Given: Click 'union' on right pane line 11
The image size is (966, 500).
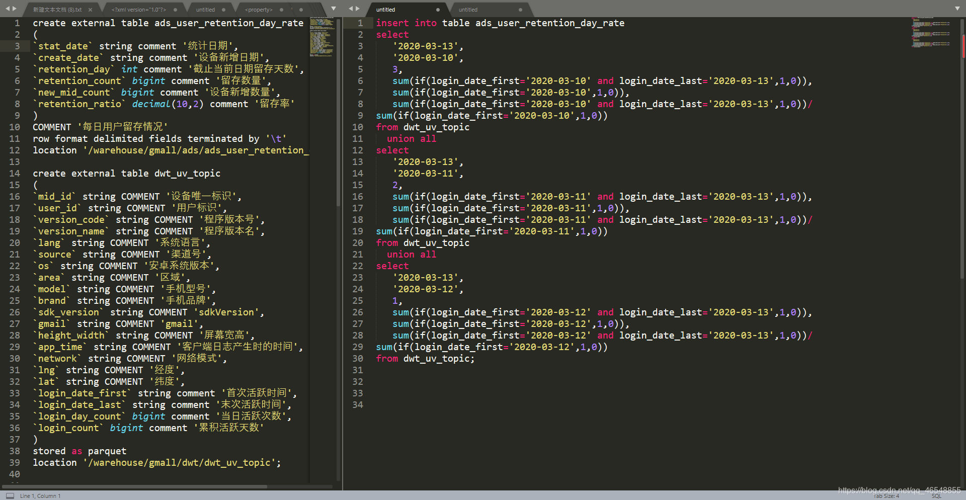Looking at the screenshot, I should (x=400, y=139).
